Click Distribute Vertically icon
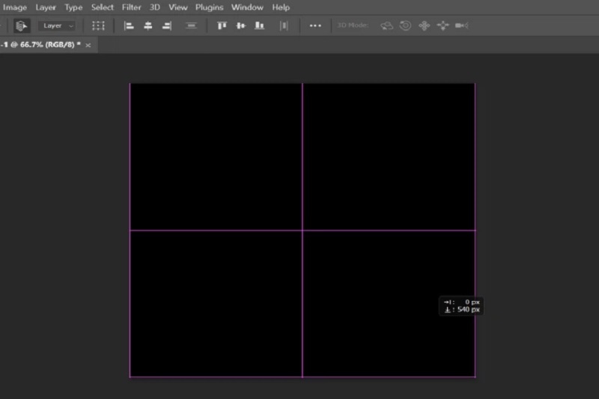Viewport: 599px width, 399px height. 192,25
